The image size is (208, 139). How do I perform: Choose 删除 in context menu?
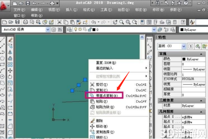click(119, 121)
